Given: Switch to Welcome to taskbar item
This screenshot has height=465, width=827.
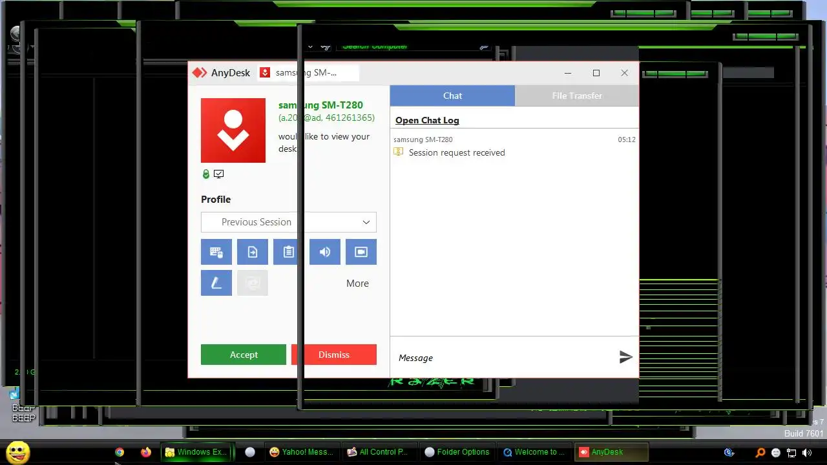Looking at the screenshot, I should (536, 452).
